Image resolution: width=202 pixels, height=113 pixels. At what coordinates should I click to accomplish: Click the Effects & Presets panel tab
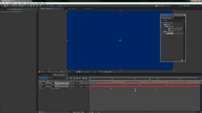[167, 18]
